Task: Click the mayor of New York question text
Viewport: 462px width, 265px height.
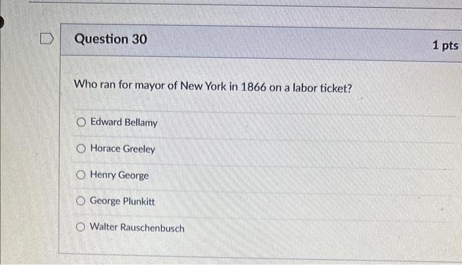Action: click(213, 87)
